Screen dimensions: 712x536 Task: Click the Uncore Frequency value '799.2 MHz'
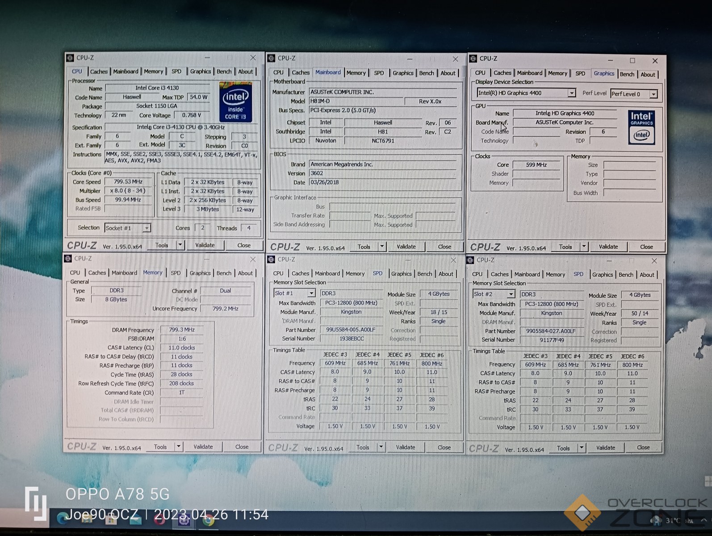[226, 309]
